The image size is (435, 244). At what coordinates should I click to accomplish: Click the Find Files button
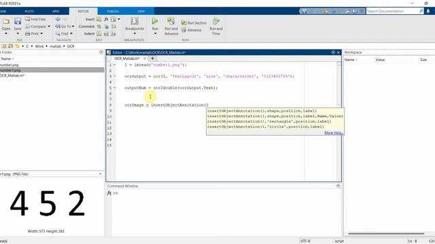point(35,19)
